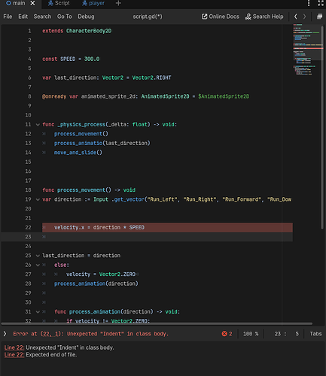Jump to first Line 22 error link
The width and height of the screenshot is (326, 376).
pos(14,347)
